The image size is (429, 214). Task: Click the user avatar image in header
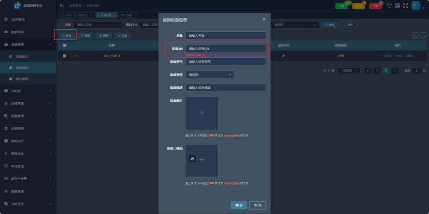416,6
